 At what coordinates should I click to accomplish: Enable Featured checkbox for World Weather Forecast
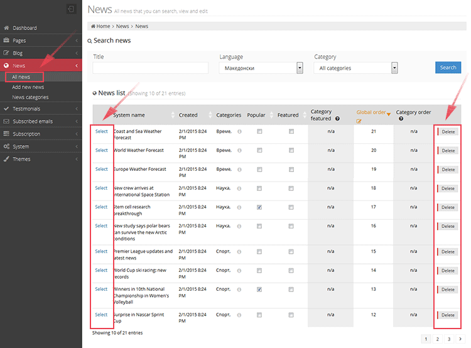point(291,151)
